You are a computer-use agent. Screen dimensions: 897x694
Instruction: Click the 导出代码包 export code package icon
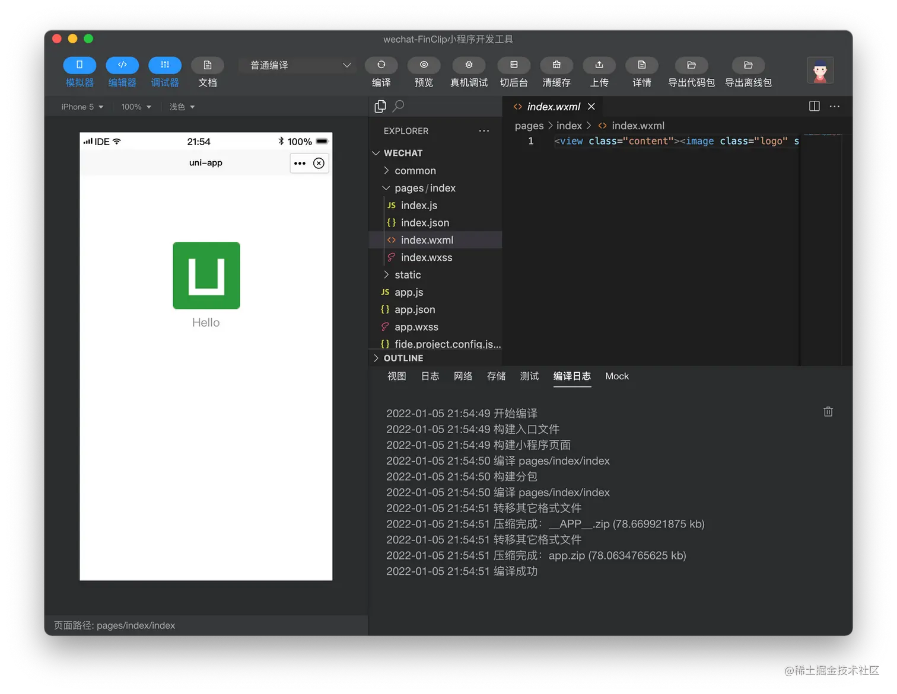click(x=692, y=65)
